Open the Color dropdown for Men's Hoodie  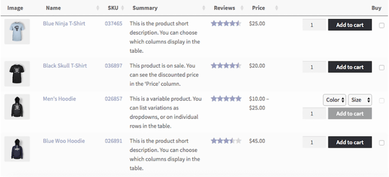pyautogui.click(x=334, y=100)
